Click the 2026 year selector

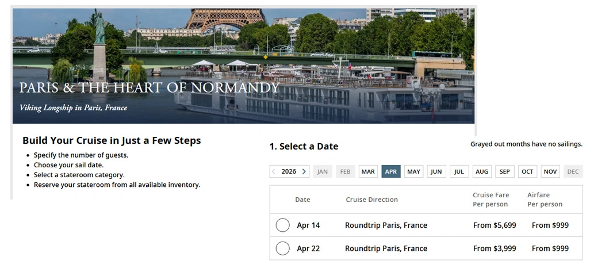(x=289, y=171)
